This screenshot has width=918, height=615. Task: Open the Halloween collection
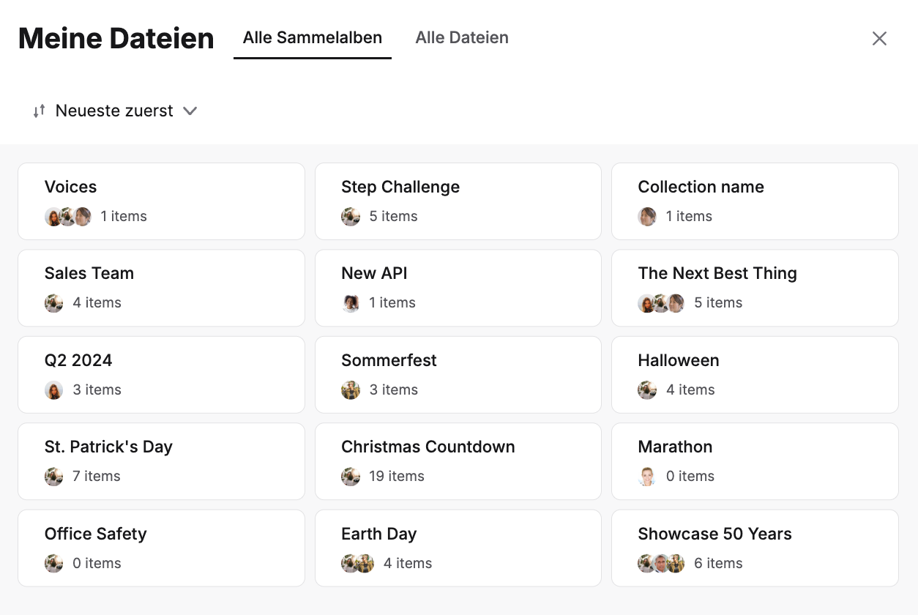755,375
